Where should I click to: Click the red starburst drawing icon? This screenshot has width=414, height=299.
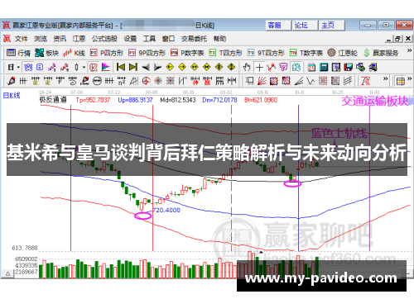(x=158, y=81)
